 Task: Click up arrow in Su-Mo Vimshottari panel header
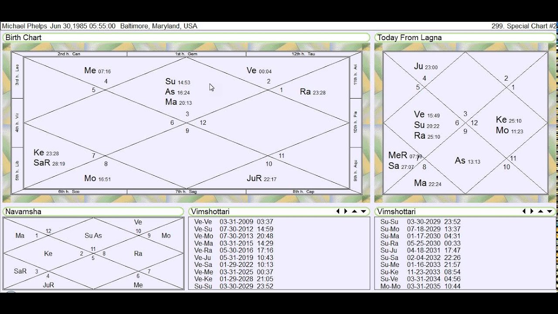pyautogui.click(x=541, y=212)
